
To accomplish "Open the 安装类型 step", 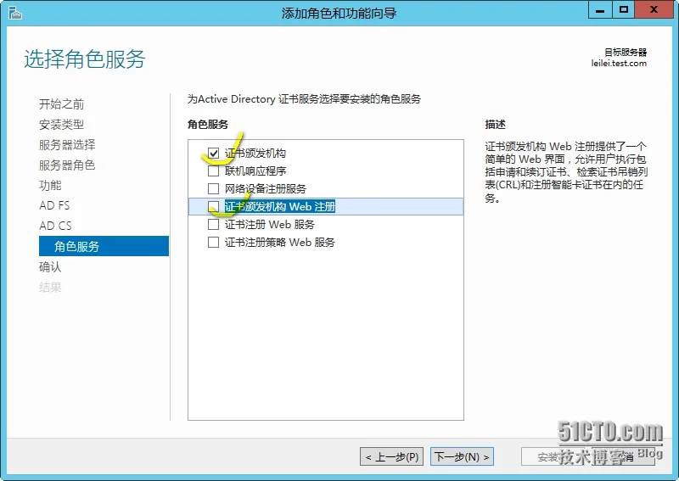I will [x=61, y=124].
